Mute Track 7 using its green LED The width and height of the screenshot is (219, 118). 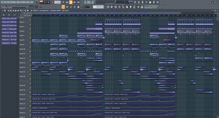point(30,38)
